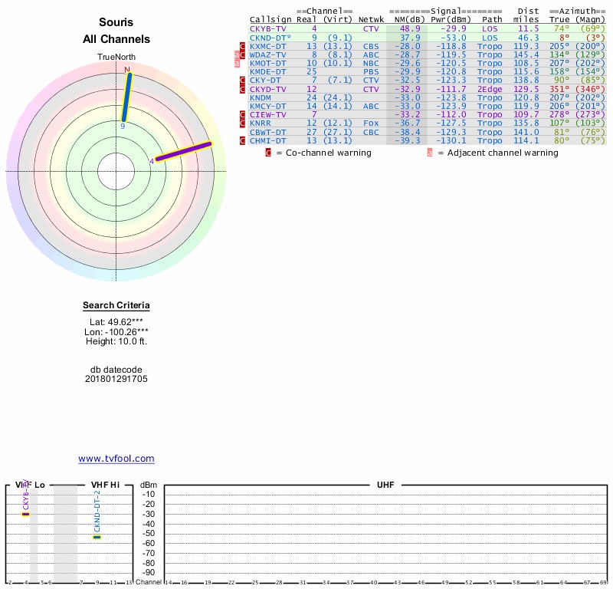613x589 pixels.
Task: Click the CKND-DT marker in VHF Hi spectrum
Action: [97, 536]
